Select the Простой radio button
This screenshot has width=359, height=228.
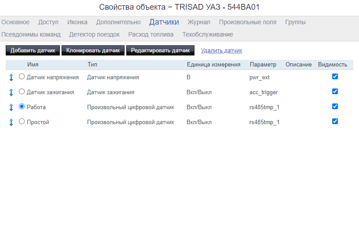[22, 121]
